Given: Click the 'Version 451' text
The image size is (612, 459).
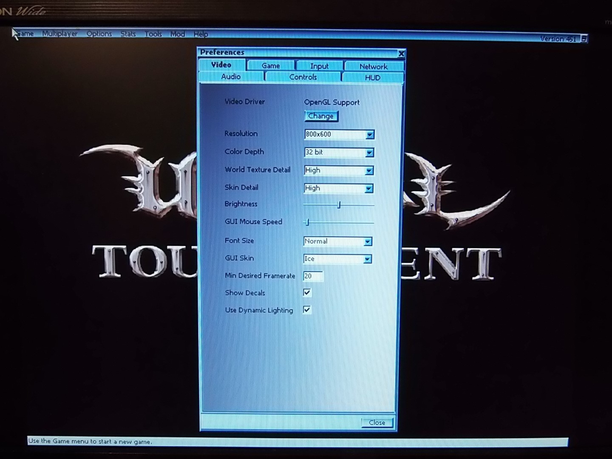Looking at the screenshot, I should (x=558, y=39).
